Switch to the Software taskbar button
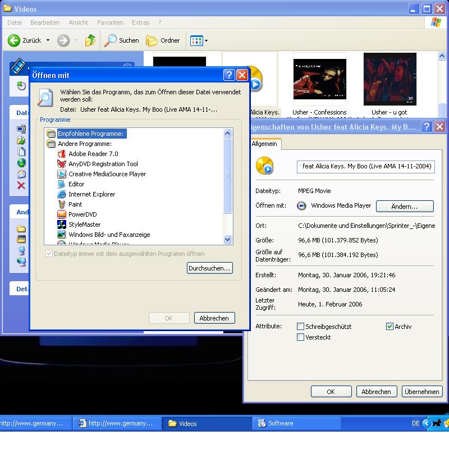The width and height of the screenshot is (449, 449). pos(296,423)
